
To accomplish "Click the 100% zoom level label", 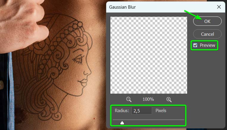I will coord(148,99).
